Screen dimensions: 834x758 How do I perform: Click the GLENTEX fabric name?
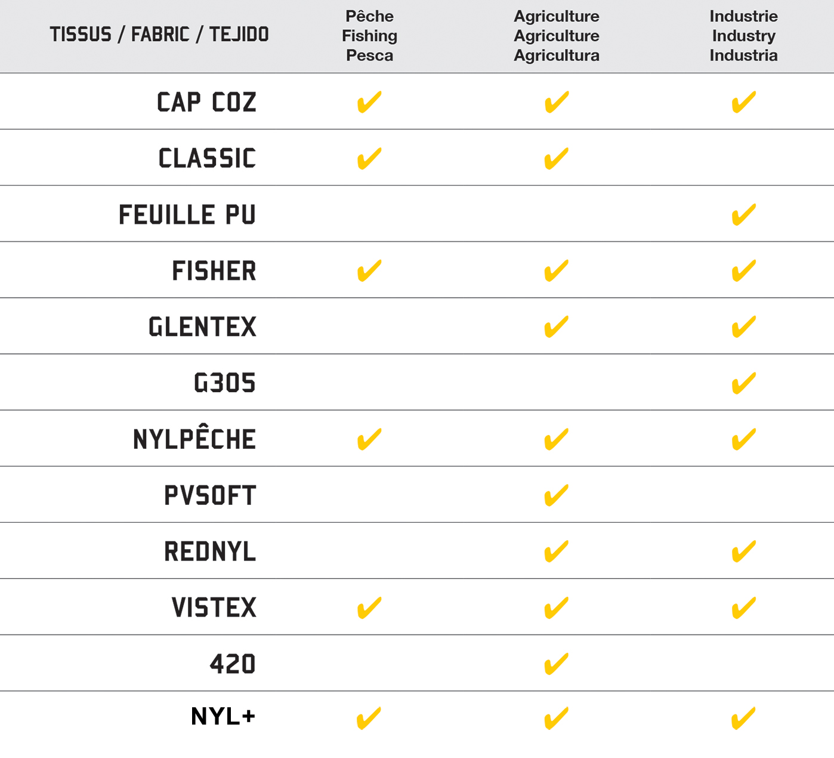(202, 327)
